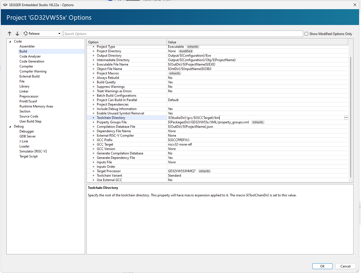The image size is (361, 273).
Task: Open the J-Link debug settings
Action: (24, 141)
